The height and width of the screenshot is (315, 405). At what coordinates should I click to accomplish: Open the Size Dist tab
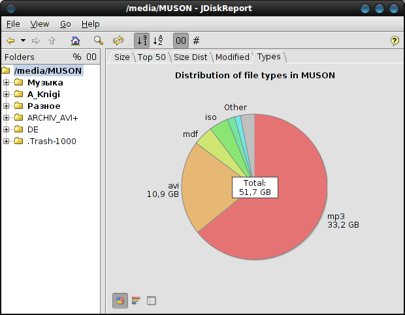(x=190, y=57)
